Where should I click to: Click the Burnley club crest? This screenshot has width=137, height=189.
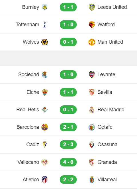(x=45, y=7)
